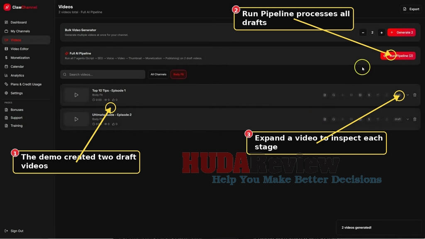This screenshot has height=239, width=425.
Task: Click the Analytics chart icon
Action: pyautogui.click(x=6, y=76)
